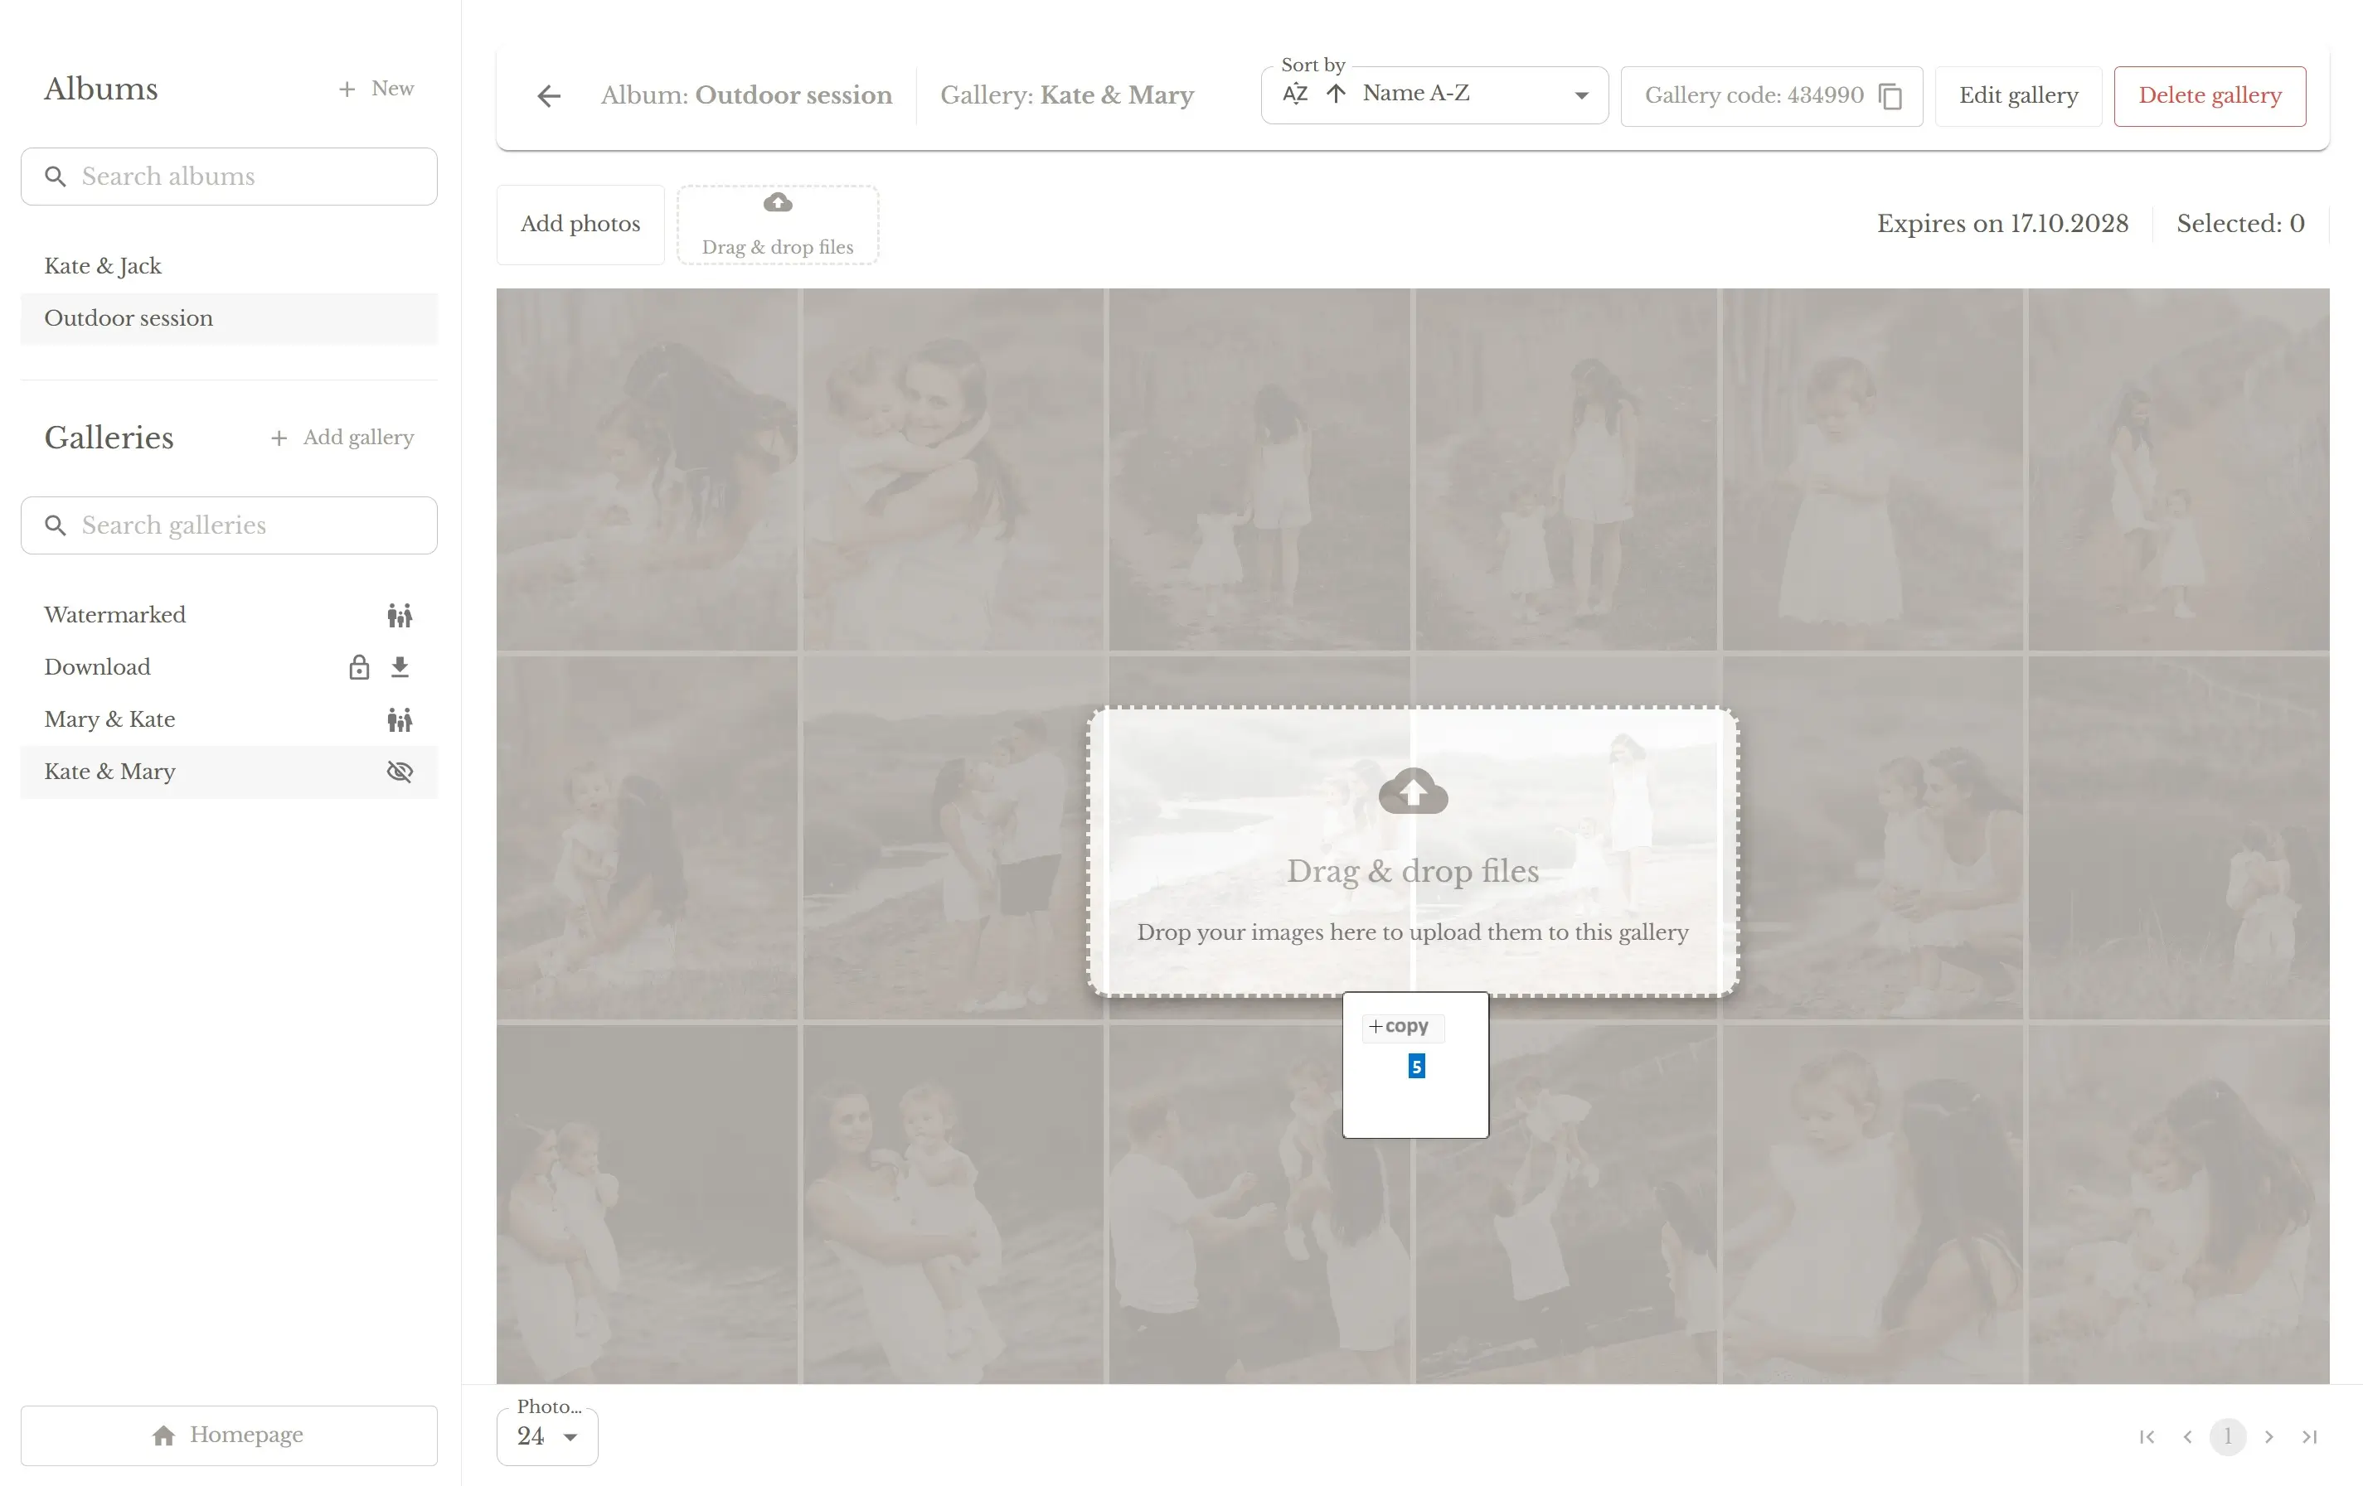
Task: Click the Add photos button
Action: (x=580, y=225)
